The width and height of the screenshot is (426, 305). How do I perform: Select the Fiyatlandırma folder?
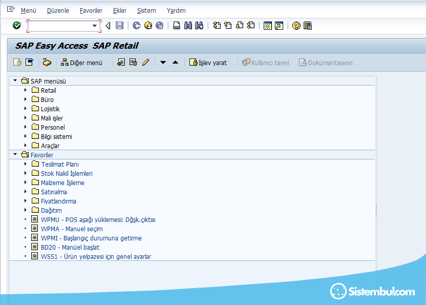(58, 201)
